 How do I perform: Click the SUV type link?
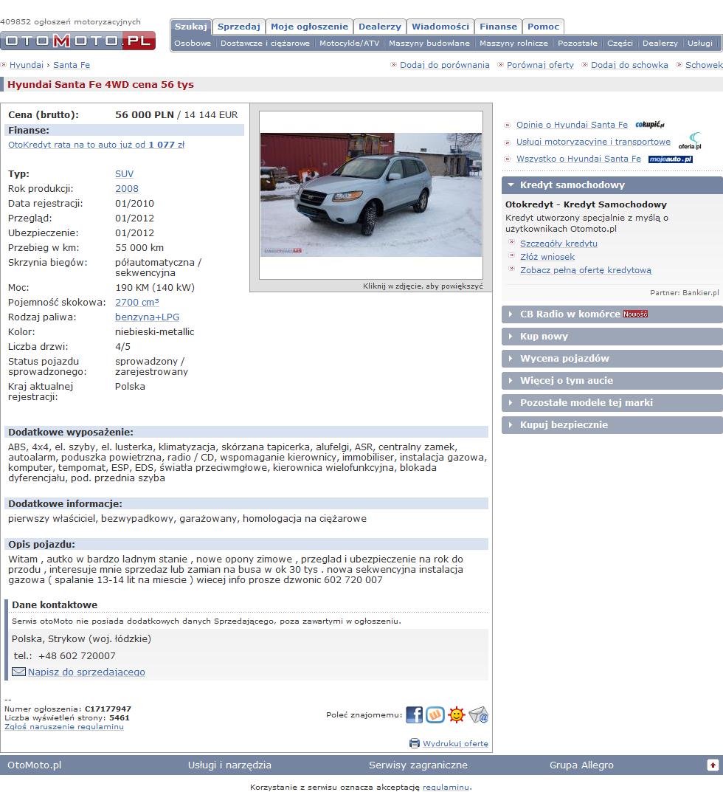click(x=125, y=173)
